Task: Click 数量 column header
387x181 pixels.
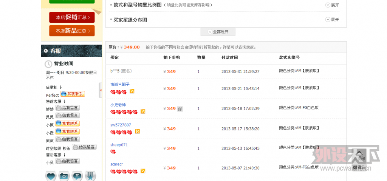Action: 201,57
